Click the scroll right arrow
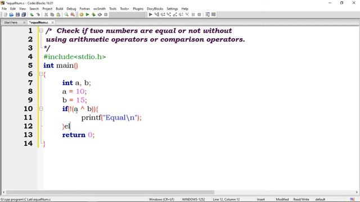Image resolution: width=360 pixels, height=202 pixels. 357,192
